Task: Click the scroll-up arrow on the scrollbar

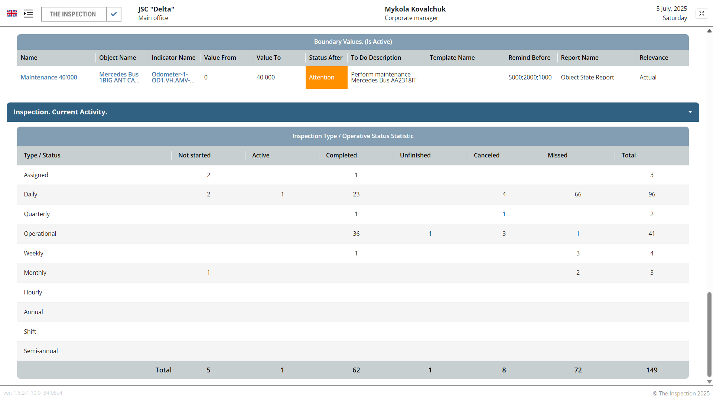Action: pyautogui.click(x=710, y=31)
